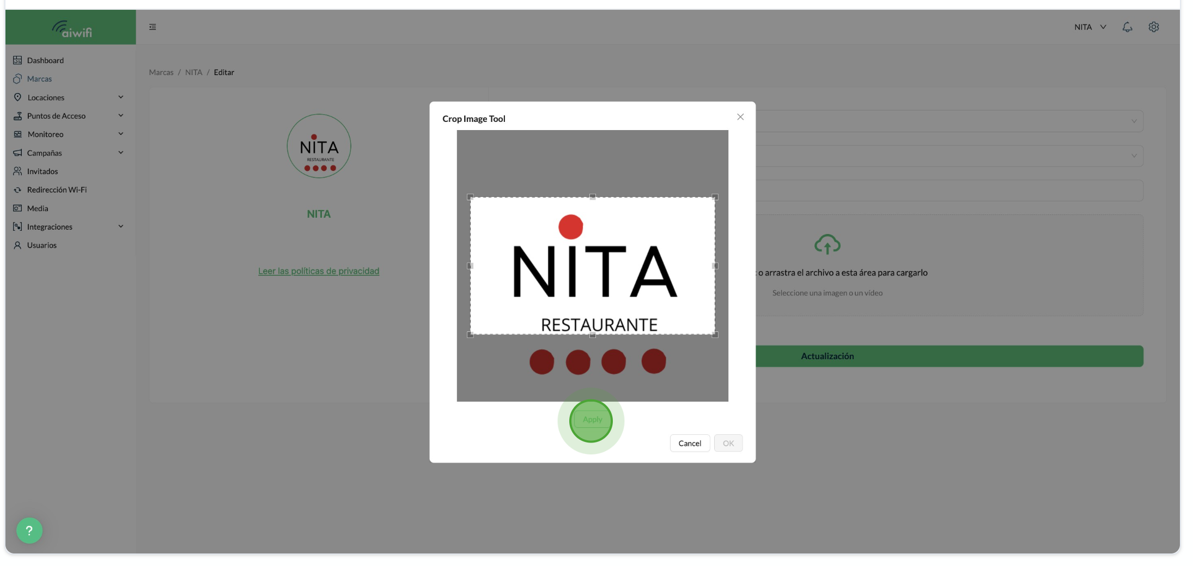Image resolution: width=1193 pixels, height=566 pixels.
Task: Click the Redirección Wi-Fi icon
Action: pos(17,189)
